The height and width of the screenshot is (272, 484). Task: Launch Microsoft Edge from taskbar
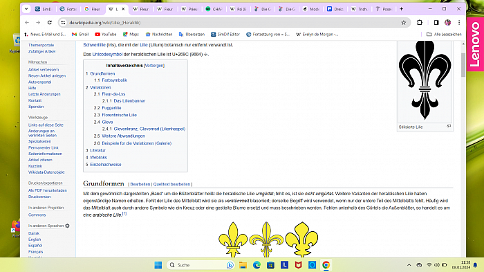click(x=257, y=265)
